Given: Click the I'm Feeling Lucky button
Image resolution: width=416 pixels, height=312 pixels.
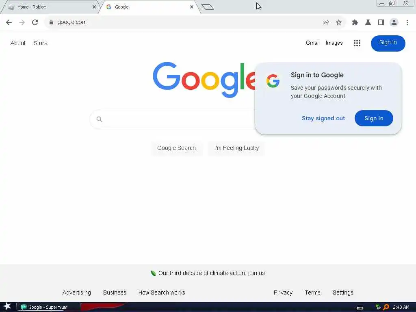Looking at the screenshot, I should click(236, 148).
